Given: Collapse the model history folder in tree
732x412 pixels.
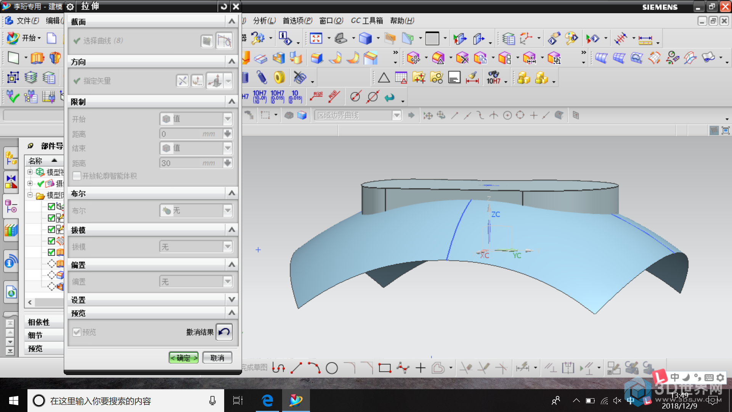Looking at the screenshot, I should (30, 195).
